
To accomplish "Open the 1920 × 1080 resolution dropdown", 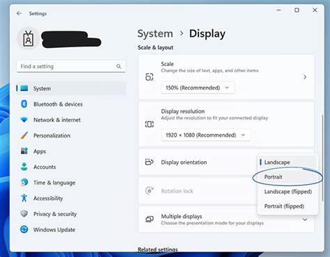I will tap(206, 135).
